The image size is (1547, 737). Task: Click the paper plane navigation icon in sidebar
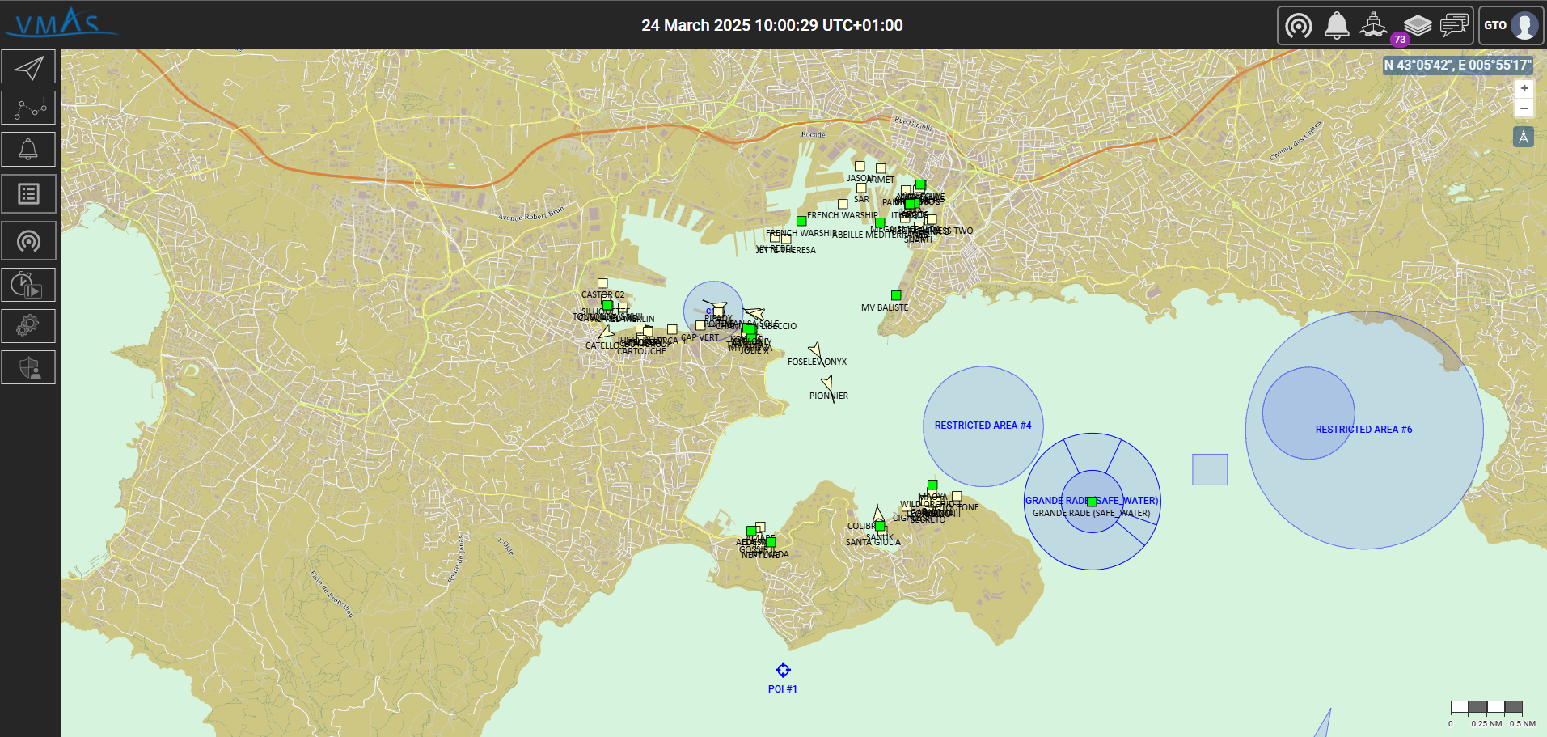pyautogui.click(x=28, y=67)
